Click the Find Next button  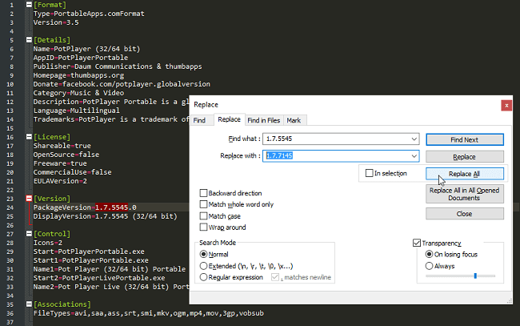tap(465, 139)
